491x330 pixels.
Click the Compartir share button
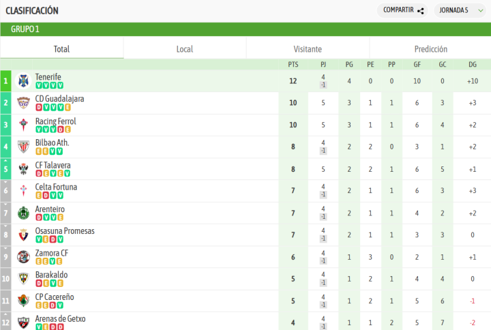[x=404, y=10]
